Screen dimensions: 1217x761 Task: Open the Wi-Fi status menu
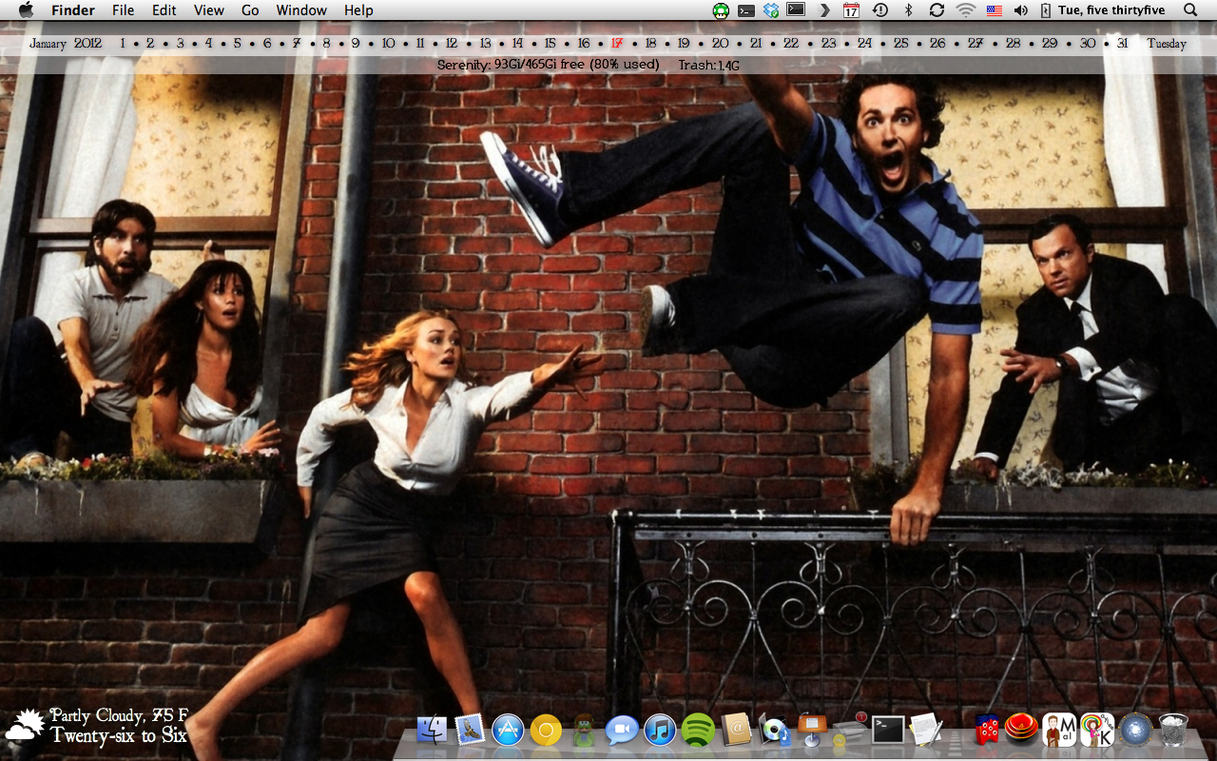click(966, 10)
